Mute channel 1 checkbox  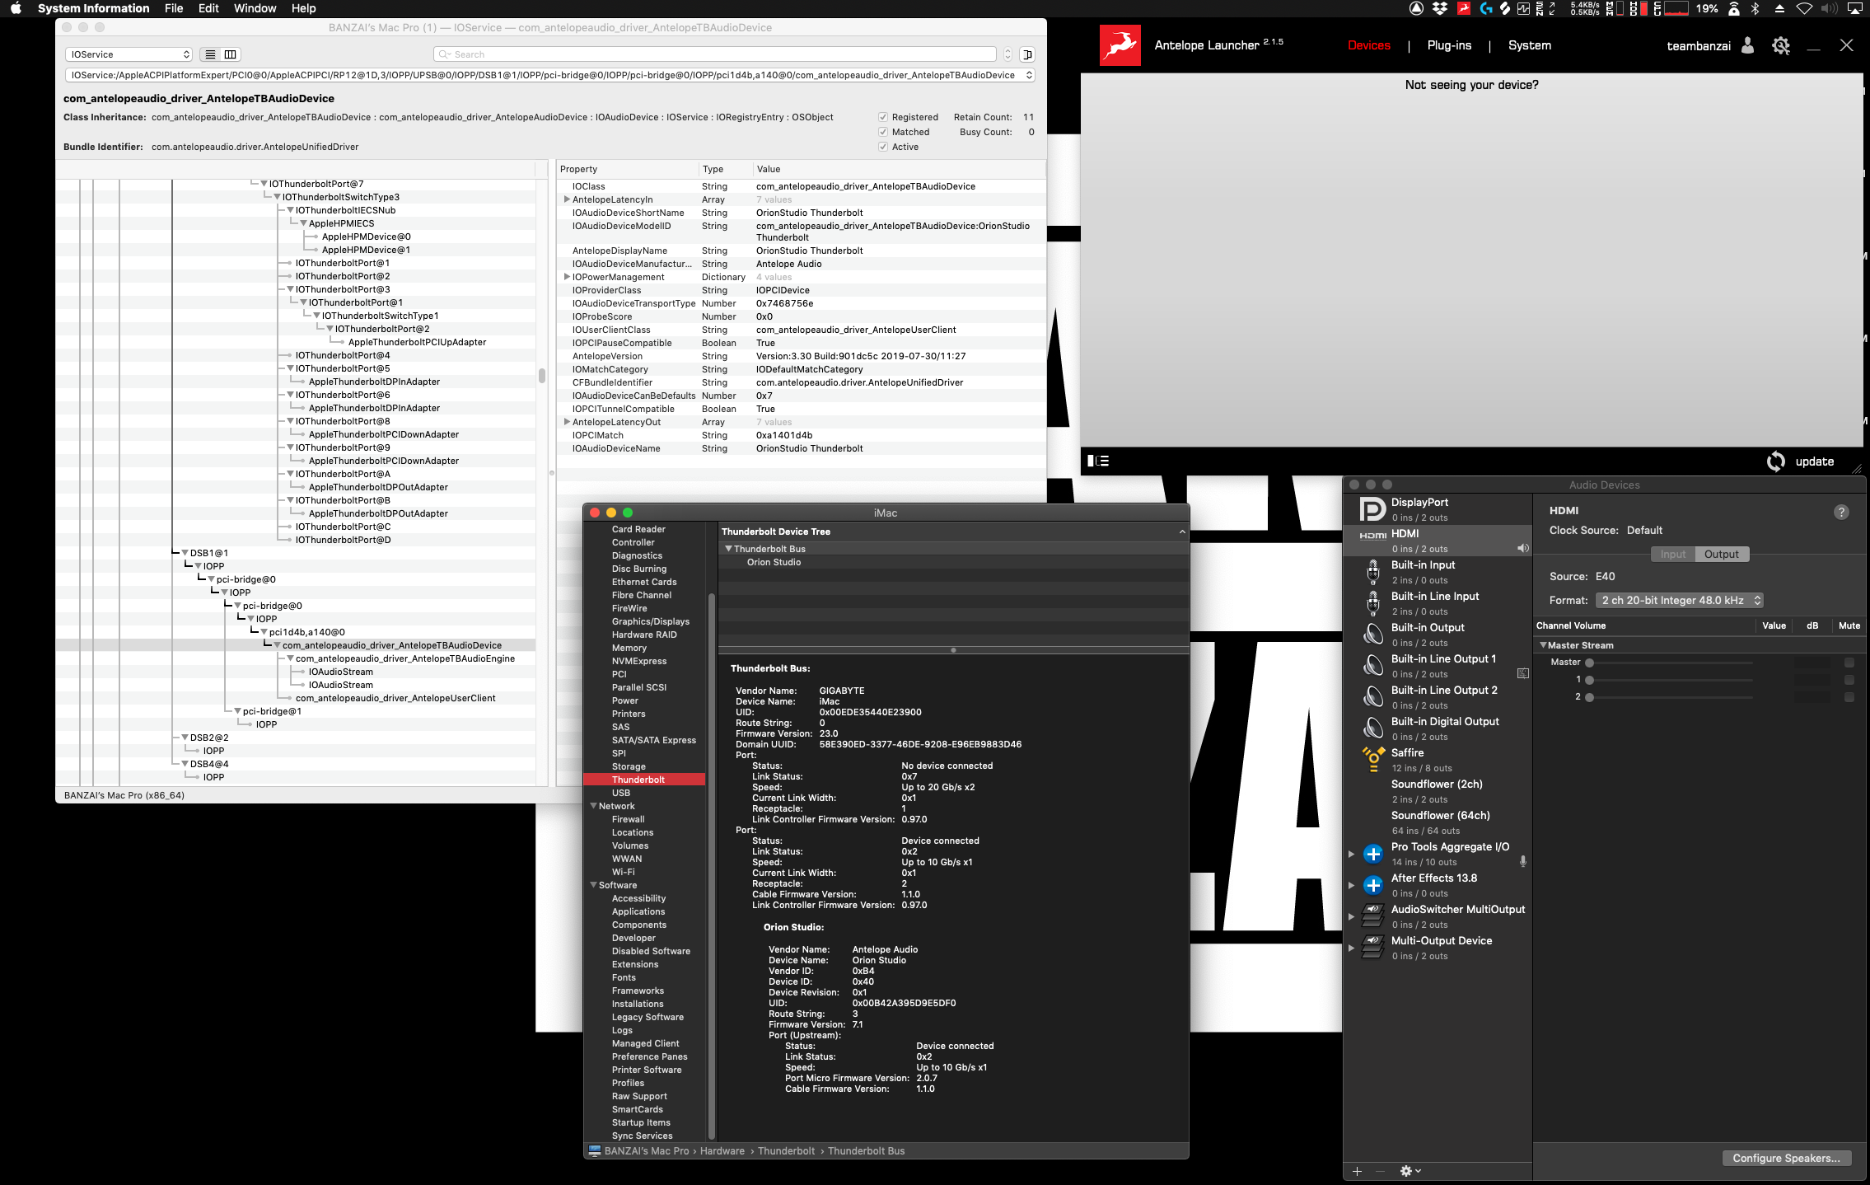coord(1849,680)
